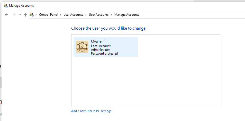Open Control Panel breadcrumb
Image resolution: width=245 pixels, height=121 pixels.
point(48,15)
